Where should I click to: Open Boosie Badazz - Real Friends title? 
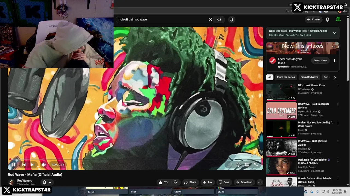(315, 180)
